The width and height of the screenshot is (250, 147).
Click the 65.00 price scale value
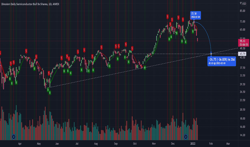pyautogui.click(x=242, y=30)
